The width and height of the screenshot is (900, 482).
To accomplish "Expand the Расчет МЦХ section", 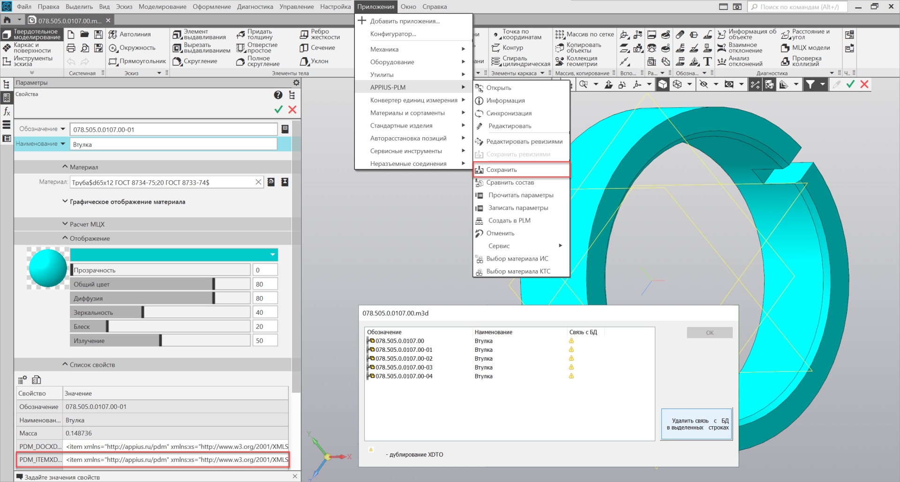I will click(x=65, y=224).
